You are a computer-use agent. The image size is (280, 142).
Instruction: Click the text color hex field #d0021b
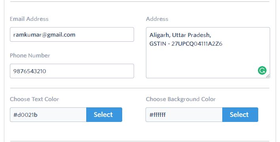(x=48, y=115)
